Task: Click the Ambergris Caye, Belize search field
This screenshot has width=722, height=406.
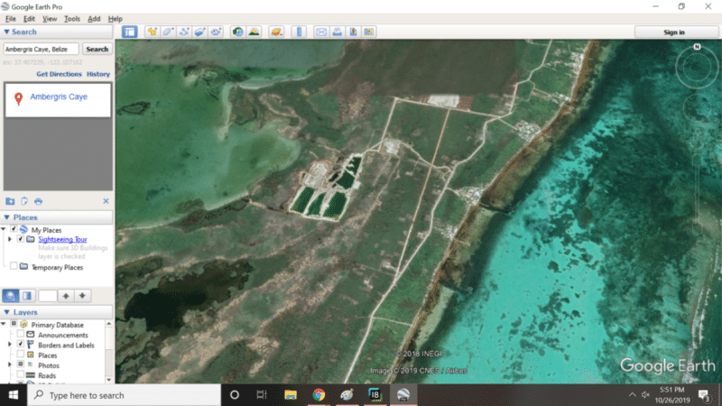Action: click(41, 49)
